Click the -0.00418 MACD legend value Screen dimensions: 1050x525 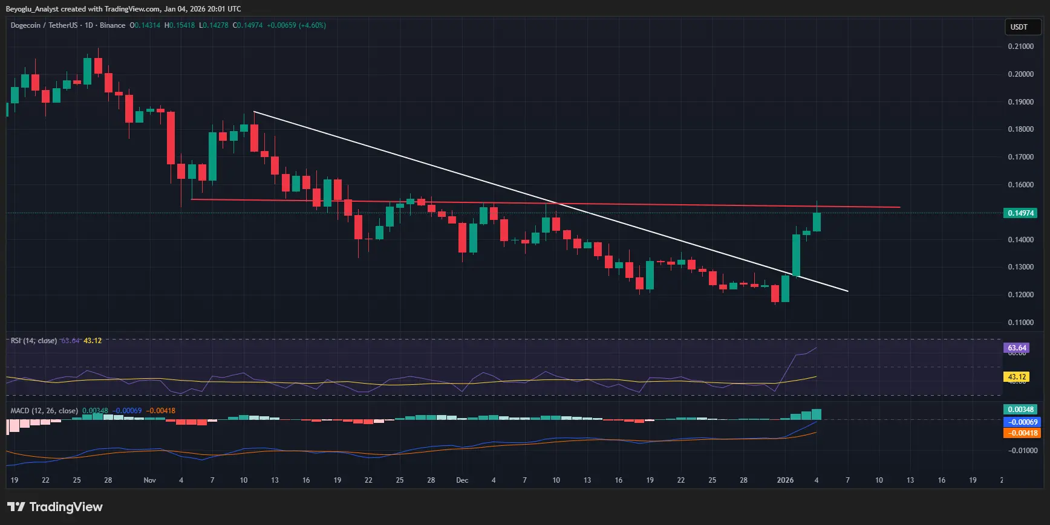[x=161, y=411]
